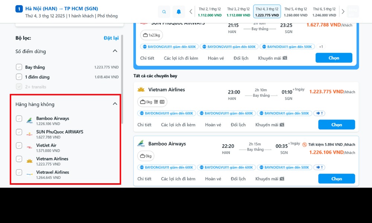372x223 pixels.
Task: Select the Thứ 5, 4 thg 12 date tab
Action: 295,12
